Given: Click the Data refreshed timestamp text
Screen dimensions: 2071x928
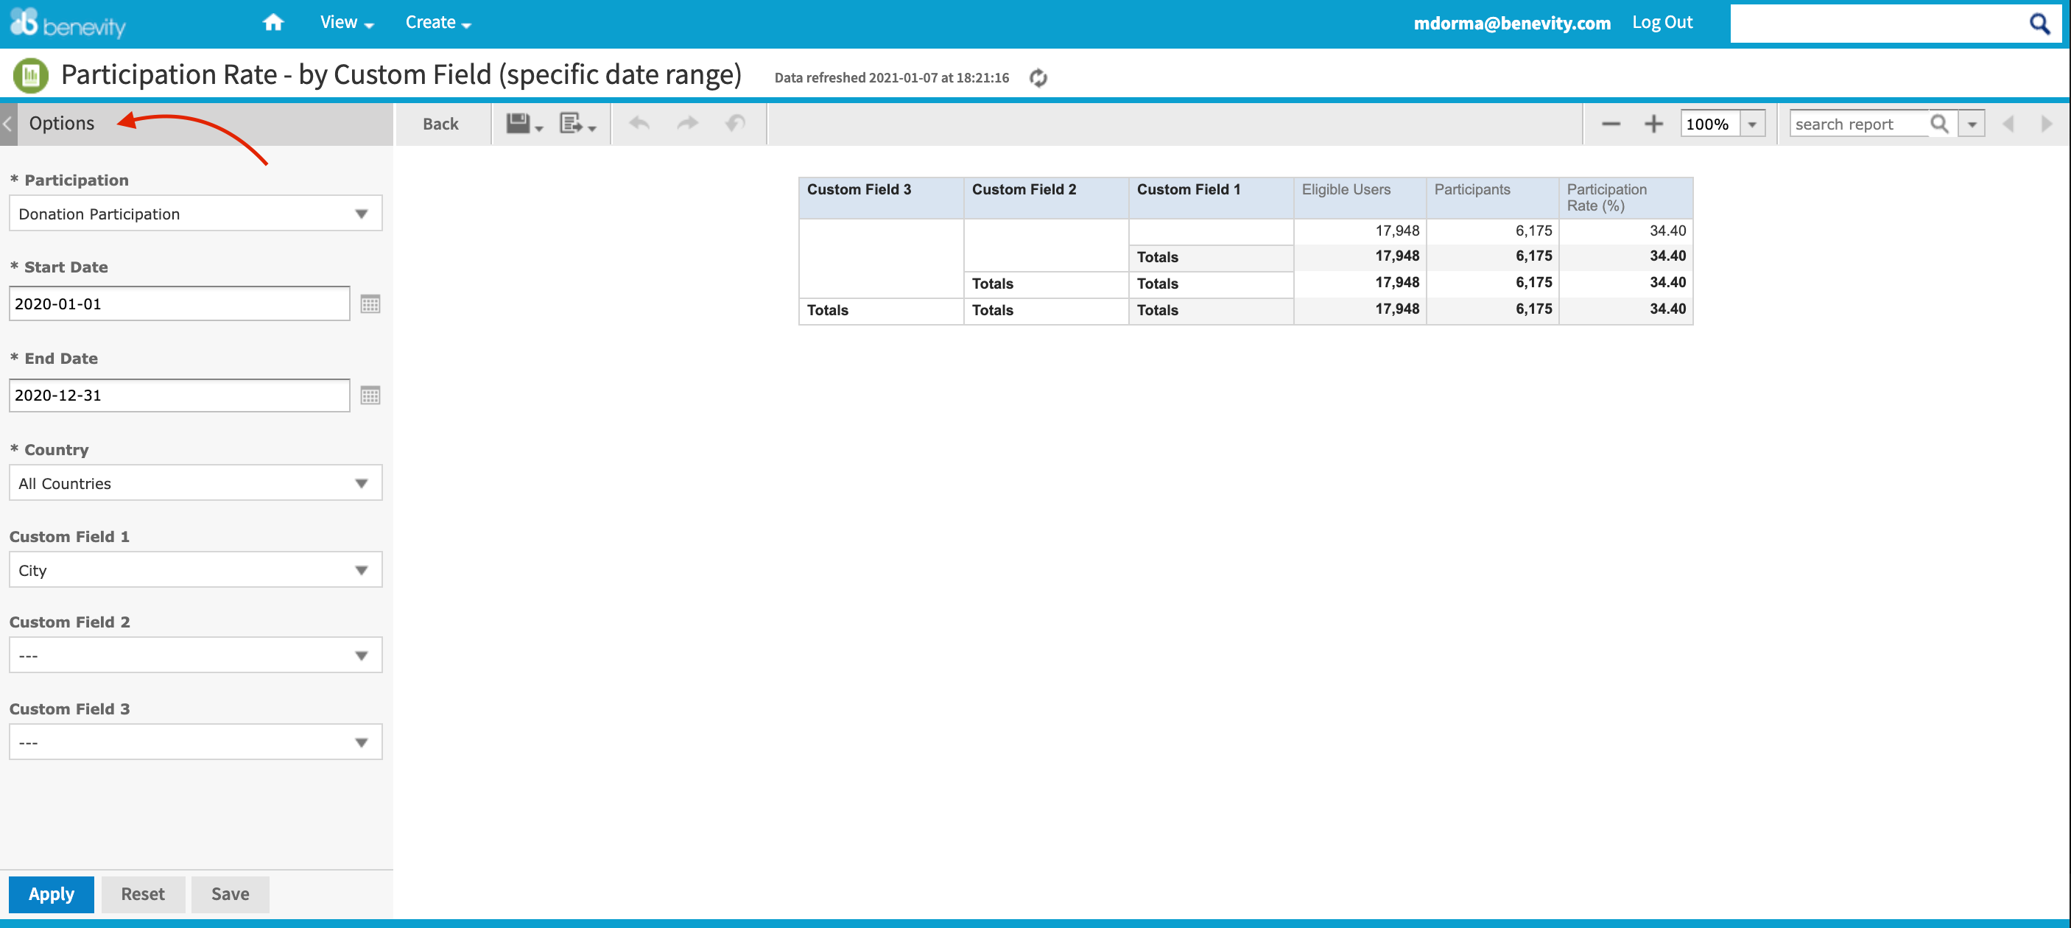Looking at the screenshot, I should pos(892,78).
